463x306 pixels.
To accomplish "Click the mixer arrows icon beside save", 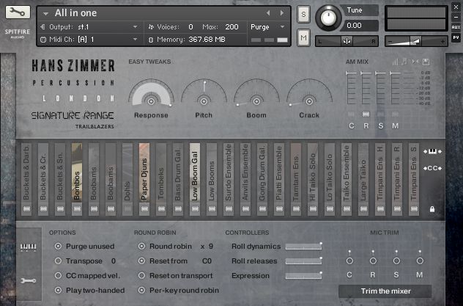I will click(415, 62).
